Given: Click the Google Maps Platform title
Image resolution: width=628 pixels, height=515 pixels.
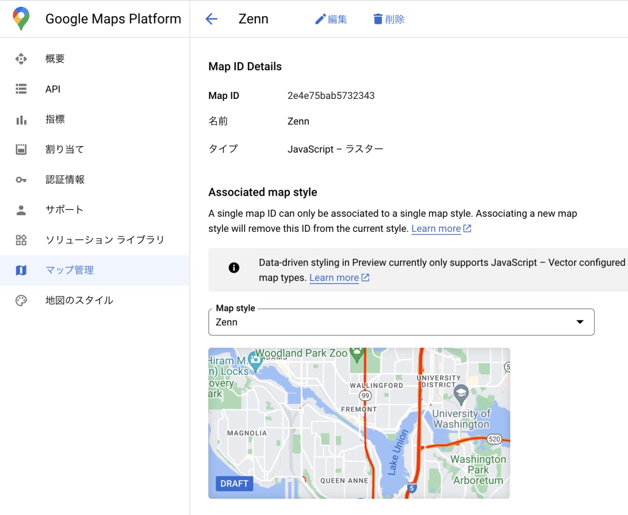Looking at the screenshot, I should click(113, 19).
